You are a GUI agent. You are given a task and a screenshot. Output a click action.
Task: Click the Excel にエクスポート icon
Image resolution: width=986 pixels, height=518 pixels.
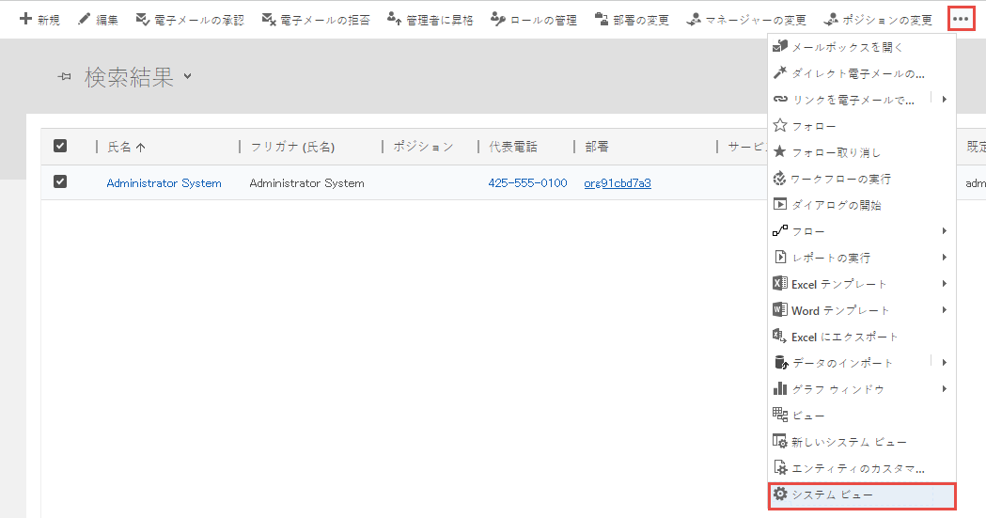780,337
